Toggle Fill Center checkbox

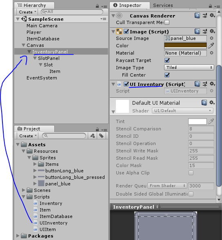(x=167, y=75)
